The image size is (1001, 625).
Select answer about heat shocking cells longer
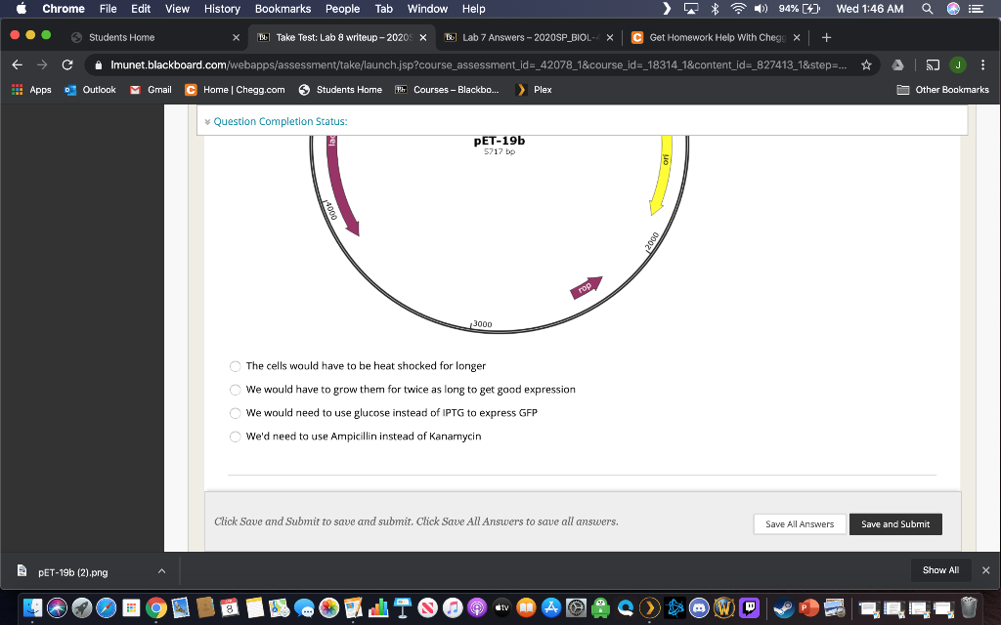pos(235,366)
